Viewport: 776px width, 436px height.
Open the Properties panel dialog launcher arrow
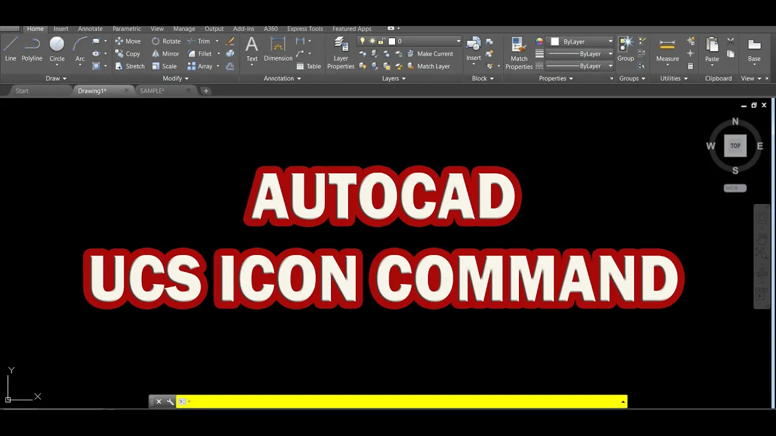point(611,79)
